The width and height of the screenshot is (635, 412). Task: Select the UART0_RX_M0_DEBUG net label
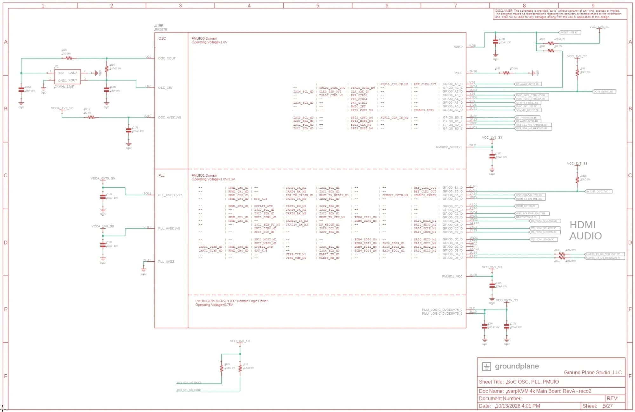tap(605, 258)
